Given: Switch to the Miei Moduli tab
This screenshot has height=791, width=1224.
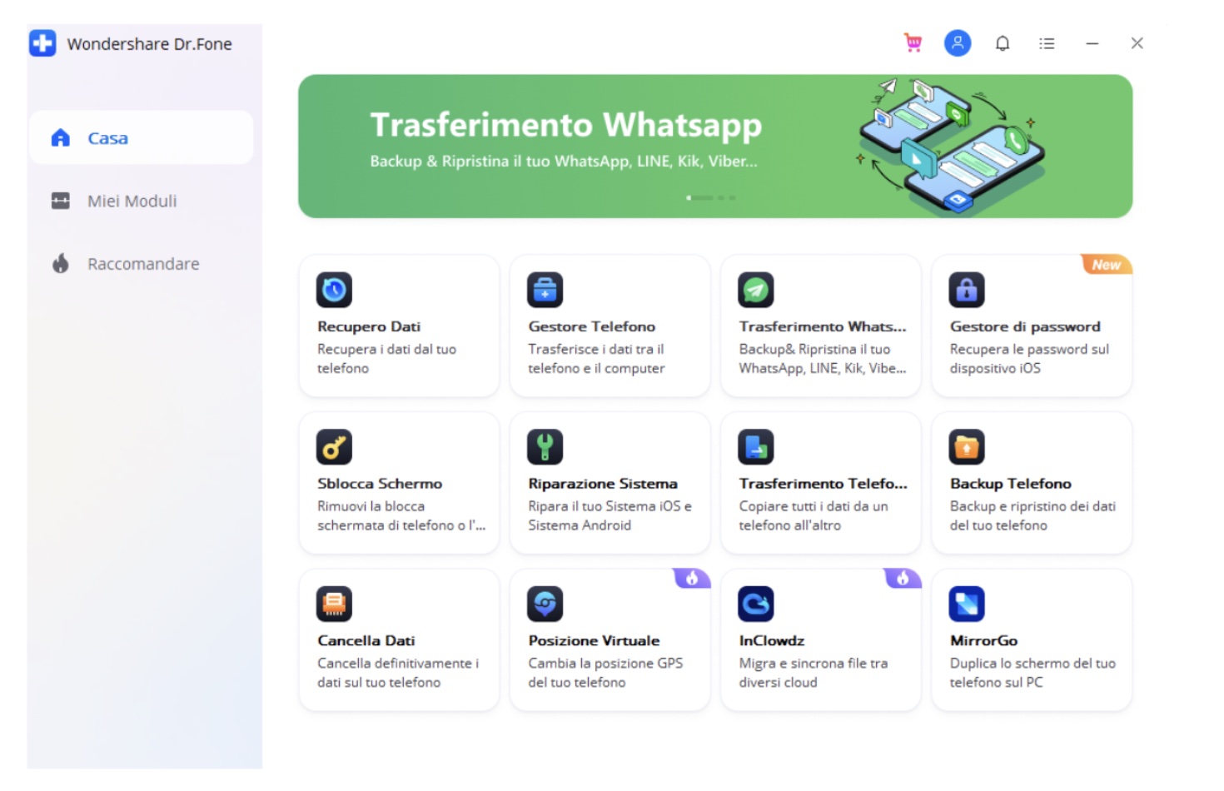Looking at the screenshot, I should pos(132,201).
